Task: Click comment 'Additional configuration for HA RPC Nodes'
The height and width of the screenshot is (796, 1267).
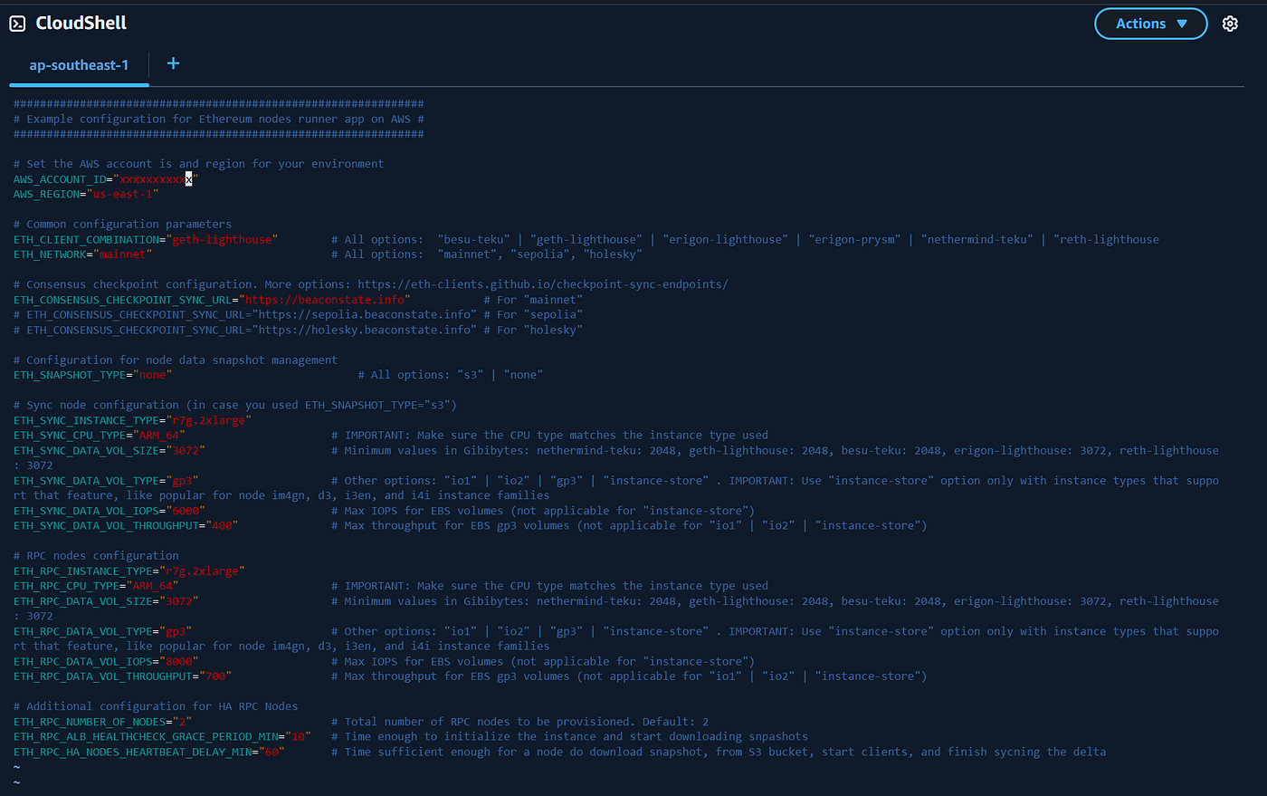Action: pyautogui.click(x=156, y=706)
